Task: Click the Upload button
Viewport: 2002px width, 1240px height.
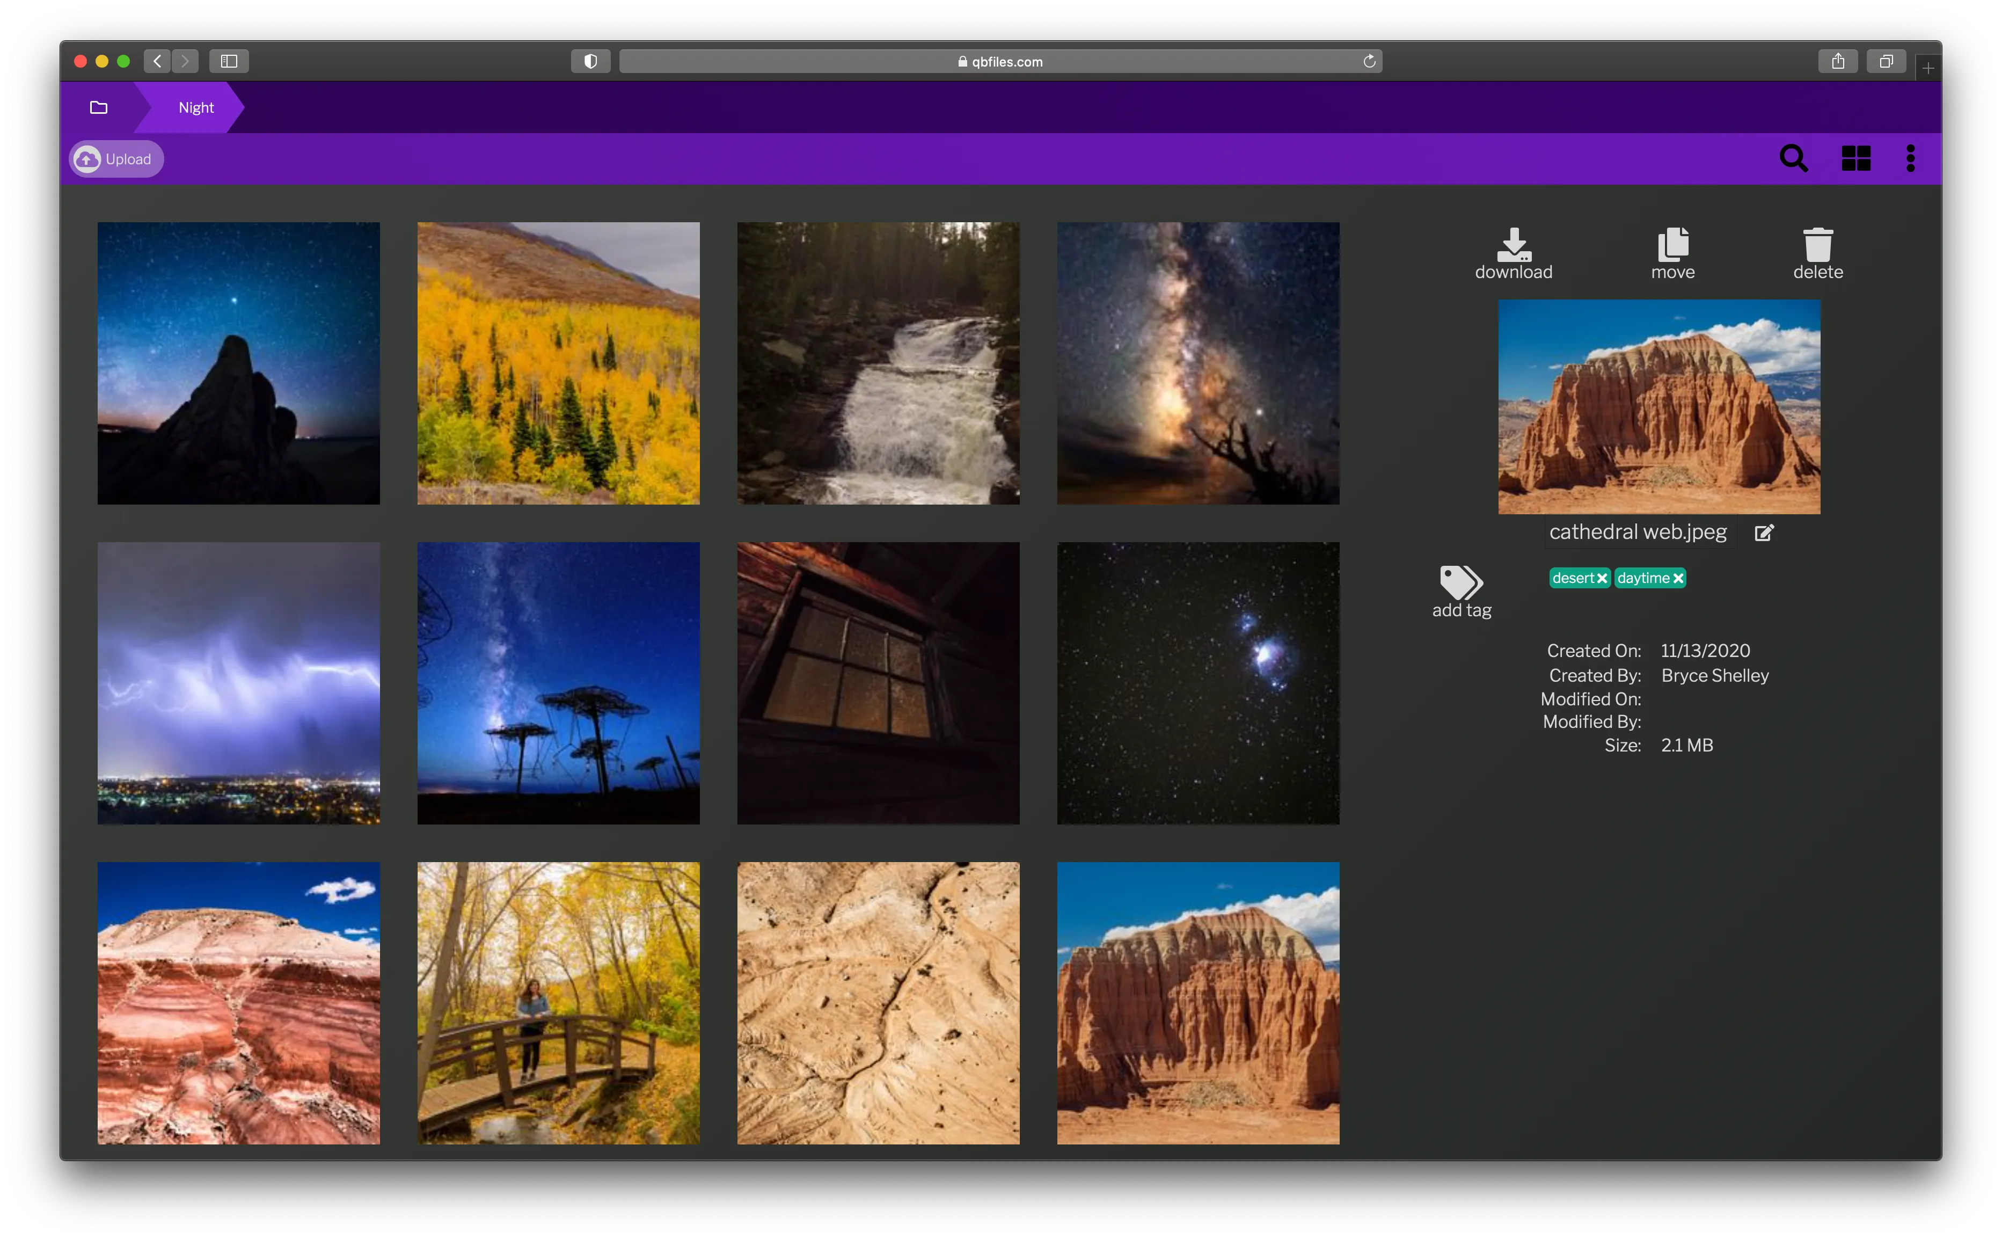Action: (x=116, y=159)
